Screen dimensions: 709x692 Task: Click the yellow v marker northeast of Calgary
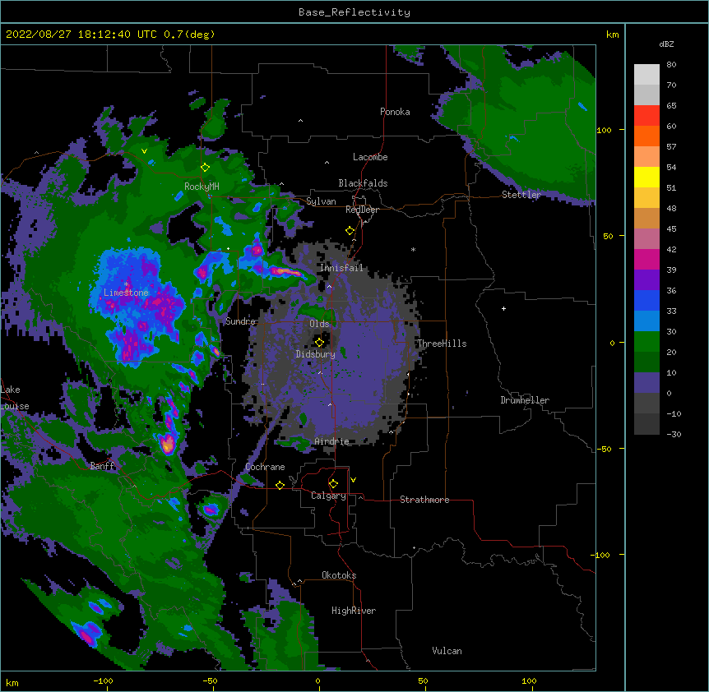click(353, 480)
